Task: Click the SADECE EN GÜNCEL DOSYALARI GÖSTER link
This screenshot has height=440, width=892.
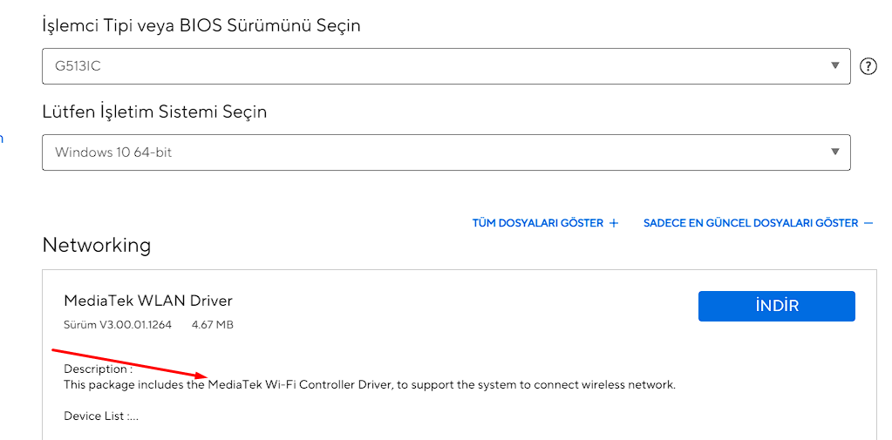Action: pyautogui.click(x=751, y=223)
